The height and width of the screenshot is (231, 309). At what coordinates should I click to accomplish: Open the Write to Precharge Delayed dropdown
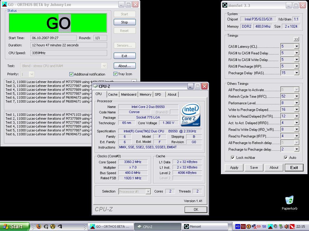pyautogui.click(x=297, y=109)
